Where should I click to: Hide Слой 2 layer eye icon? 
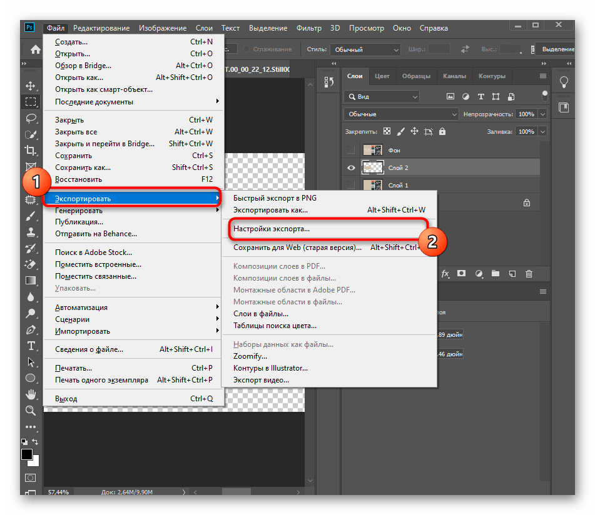pos(351,167)
